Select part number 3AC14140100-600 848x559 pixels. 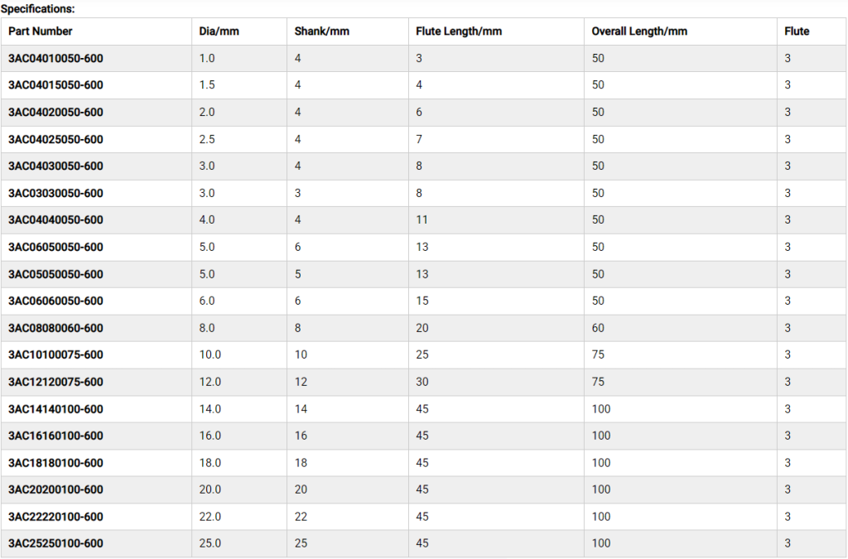click(x=55, y=409)
